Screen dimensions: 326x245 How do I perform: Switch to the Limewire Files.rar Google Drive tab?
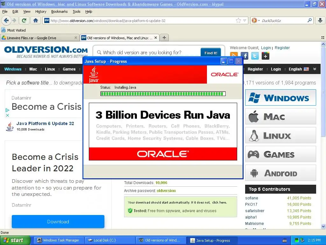tap(39, 38)
